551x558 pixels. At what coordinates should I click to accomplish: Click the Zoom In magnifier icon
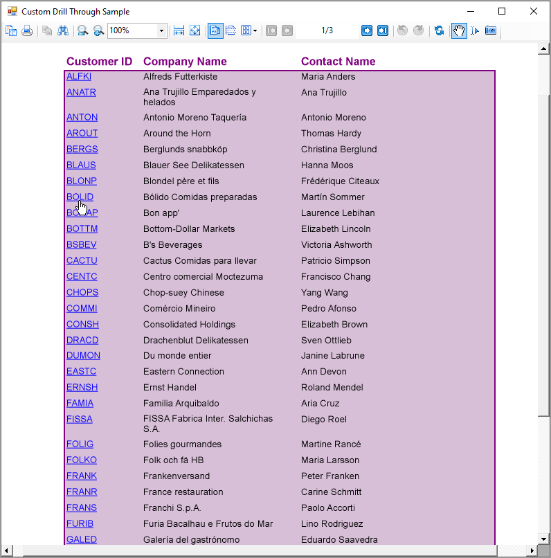[98, 30]
